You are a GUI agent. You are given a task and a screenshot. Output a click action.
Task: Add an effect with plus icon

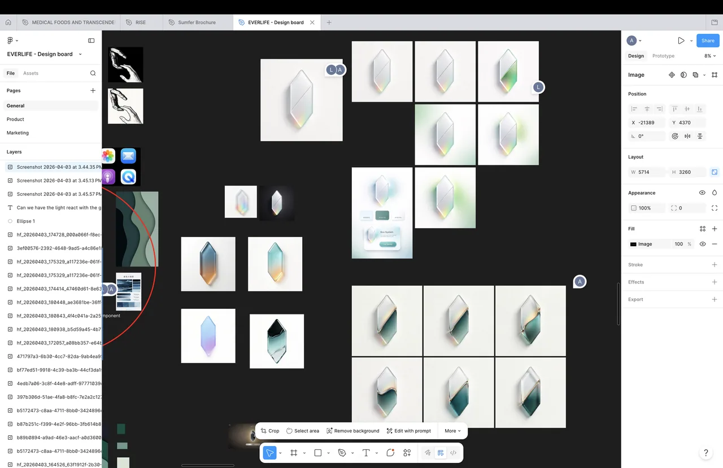pyautogui.click(x=715, y=282)
